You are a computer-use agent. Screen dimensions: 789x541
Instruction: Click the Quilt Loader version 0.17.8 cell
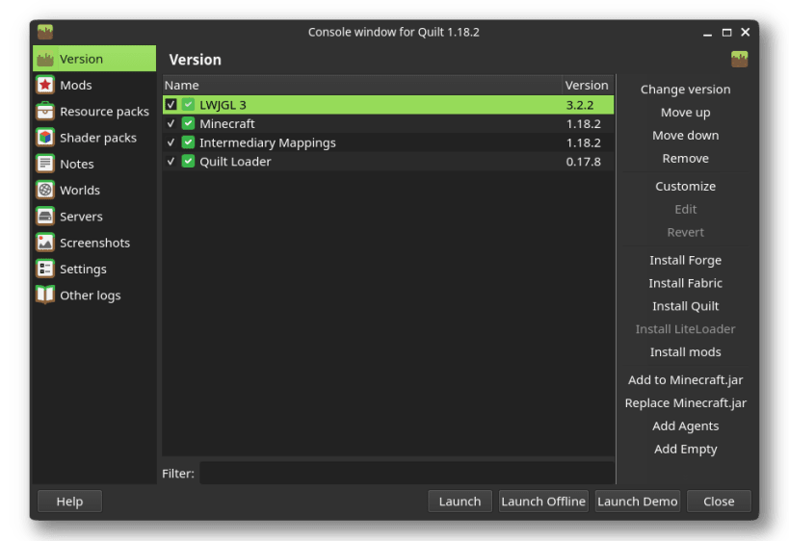583,162
